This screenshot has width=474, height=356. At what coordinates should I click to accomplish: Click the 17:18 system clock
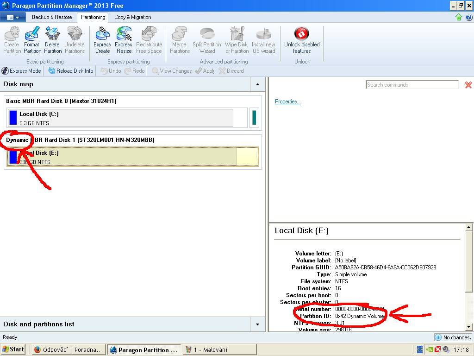pos(461,350)
